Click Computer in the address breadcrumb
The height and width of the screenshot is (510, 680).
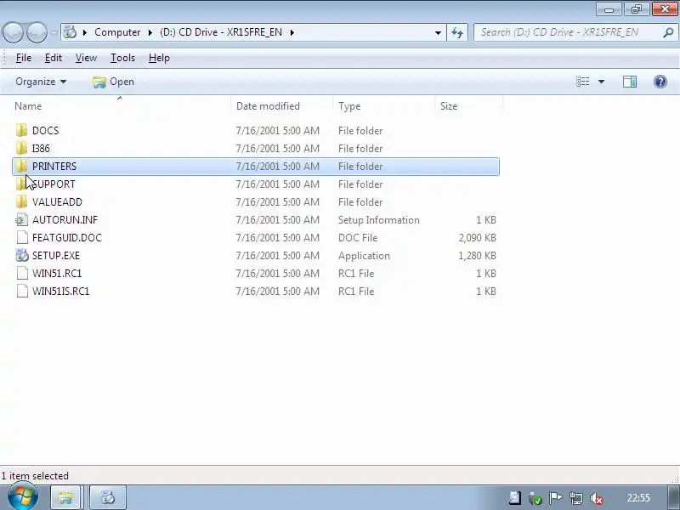tap(117, 32)
